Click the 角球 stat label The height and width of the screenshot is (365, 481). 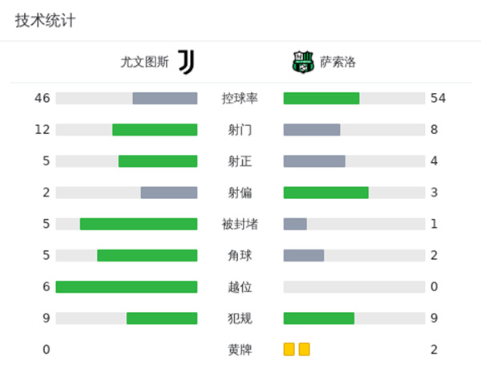[x=240, y=255]
